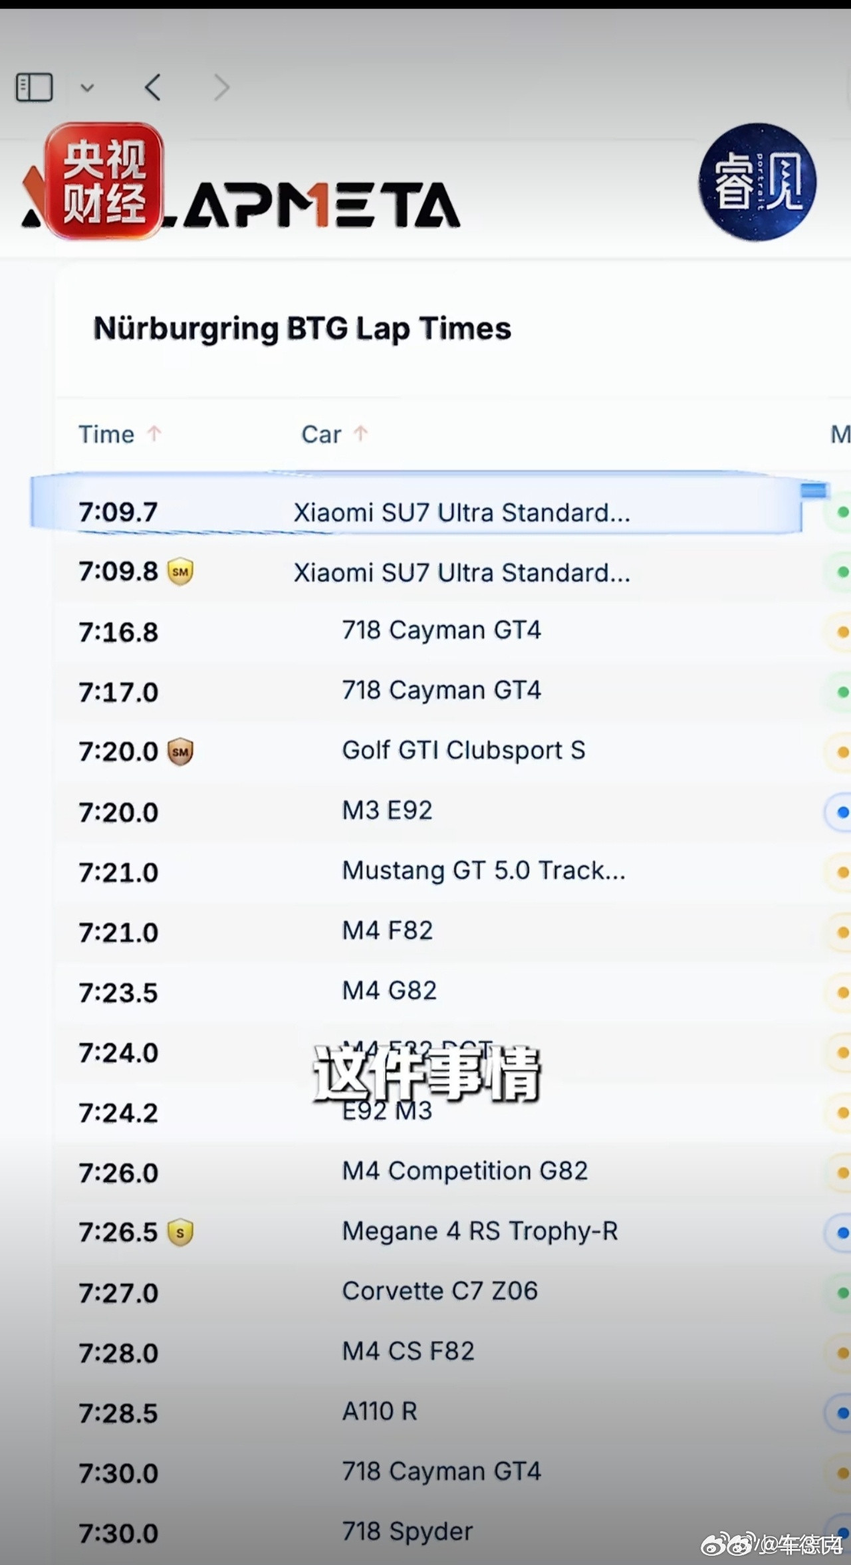The width and height of the screenshot is (851, 1565).
Task: Select the 7:21.0 time on the M4 F82 row
Action: tap(118, 932)
